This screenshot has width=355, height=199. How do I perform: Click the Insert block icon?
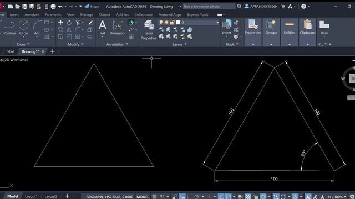click(227, 27)
